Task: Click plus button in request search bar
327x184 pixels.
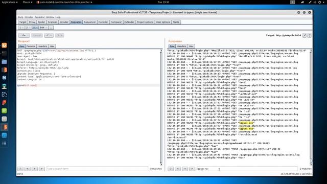Action: click(35, 169)
